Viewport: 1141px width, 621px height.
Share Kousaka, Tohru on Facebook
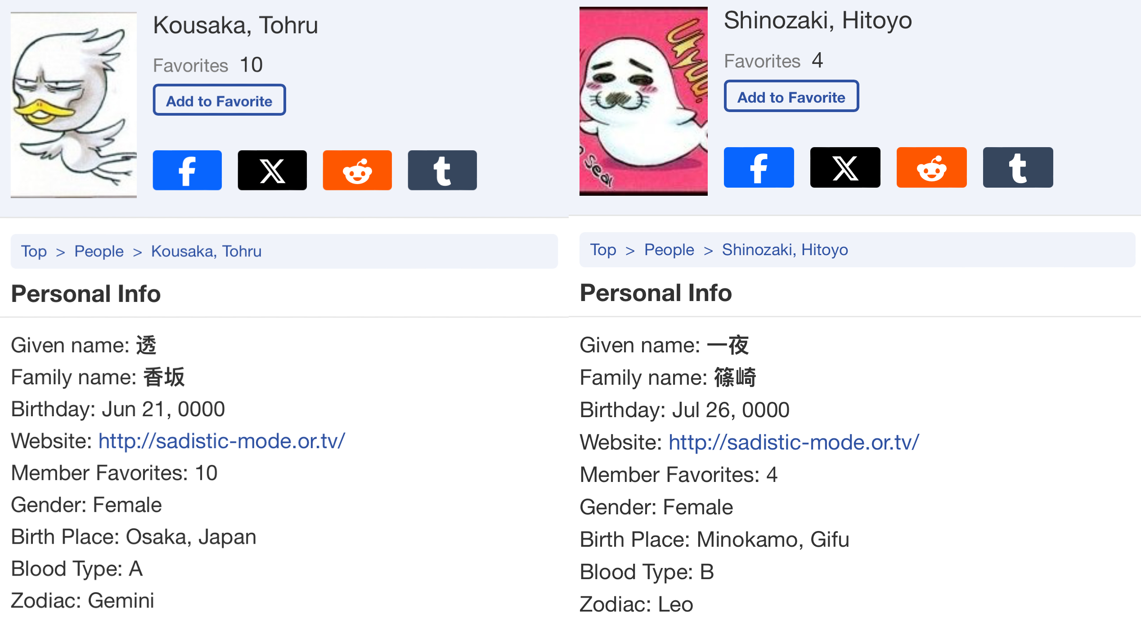click(187, 170)
